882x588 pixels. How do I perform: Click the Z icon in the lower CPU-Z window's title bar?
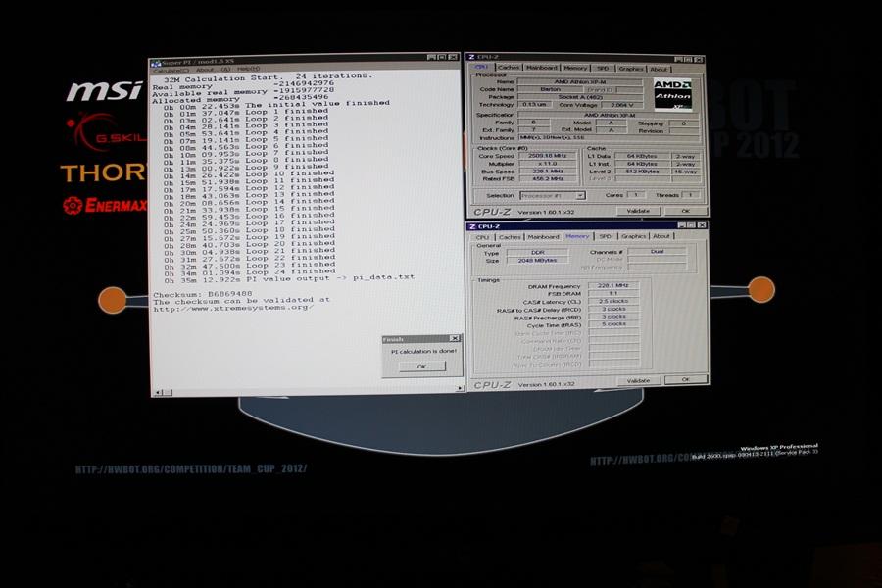pyautogui.click(x=472, y=226)
